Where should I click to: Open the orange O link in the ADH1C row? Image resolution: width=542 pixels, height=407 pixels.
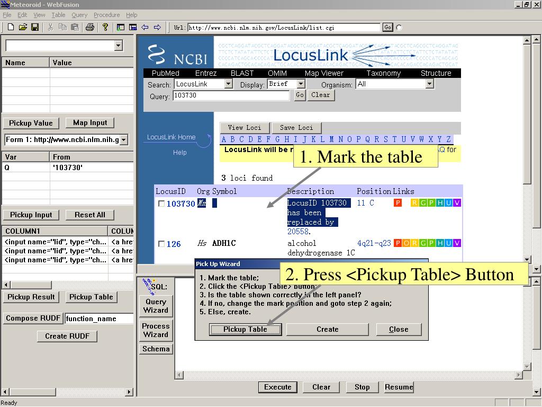click(x=406, y=243)
